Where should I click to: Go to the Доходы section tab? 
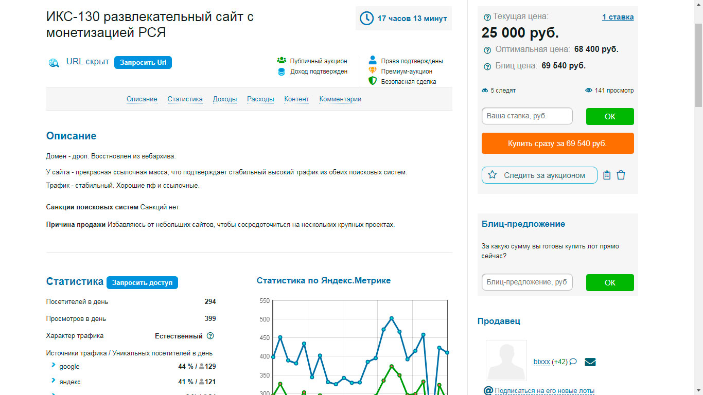click(225, 99)
